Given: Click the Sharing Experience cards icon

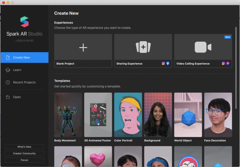Looking at the screenshot, I should 143,47.
